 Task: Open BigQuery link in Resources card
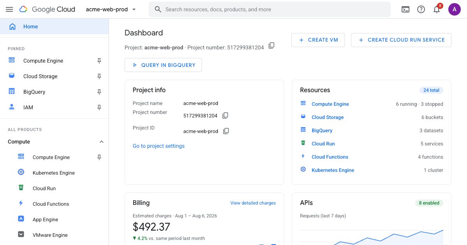point(322,130)
